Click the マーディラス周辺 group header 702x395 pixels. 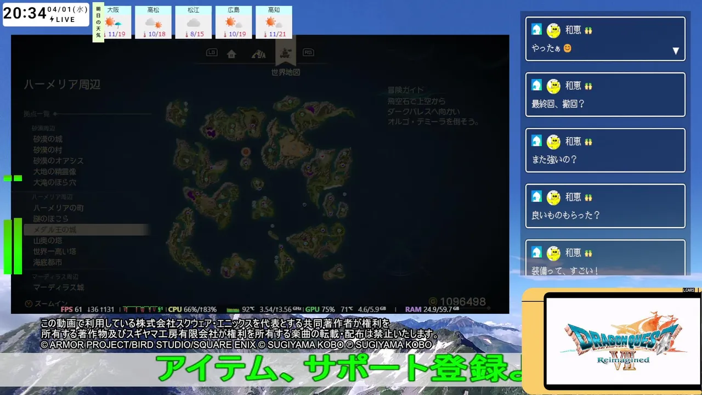click(55, 276)
